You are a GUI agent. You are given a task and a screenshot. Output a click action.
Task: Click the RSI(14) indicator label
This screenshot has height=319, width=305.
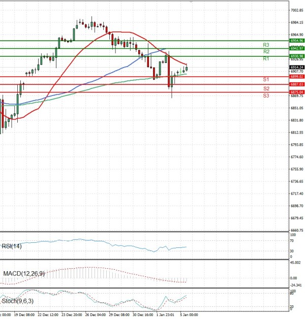14,247
